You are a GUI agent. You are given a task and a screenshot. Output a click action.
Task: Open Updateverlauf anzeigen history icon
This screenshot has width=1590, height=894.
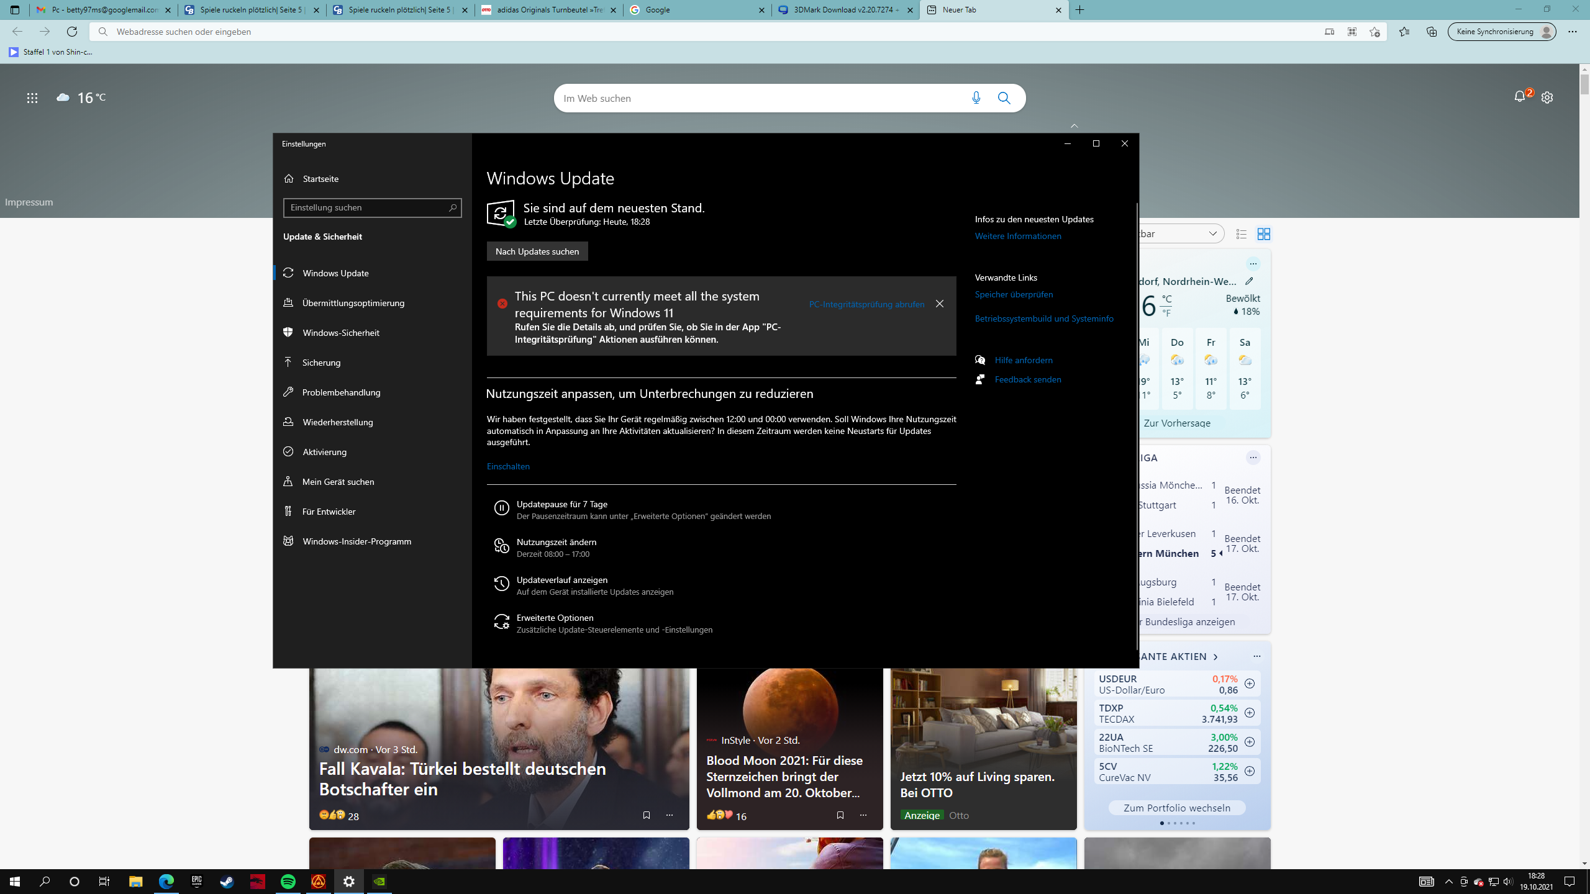501,584
